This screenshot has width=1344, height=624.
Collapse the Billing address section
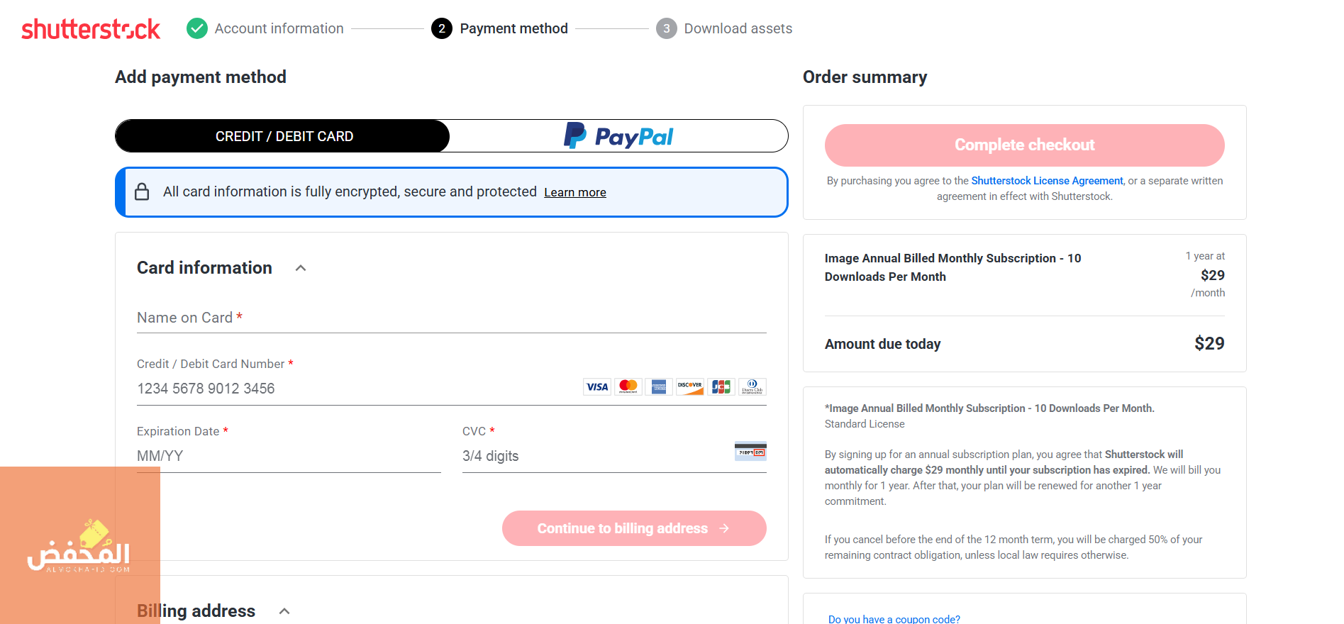pyautogui.click(x=284, y=611)
